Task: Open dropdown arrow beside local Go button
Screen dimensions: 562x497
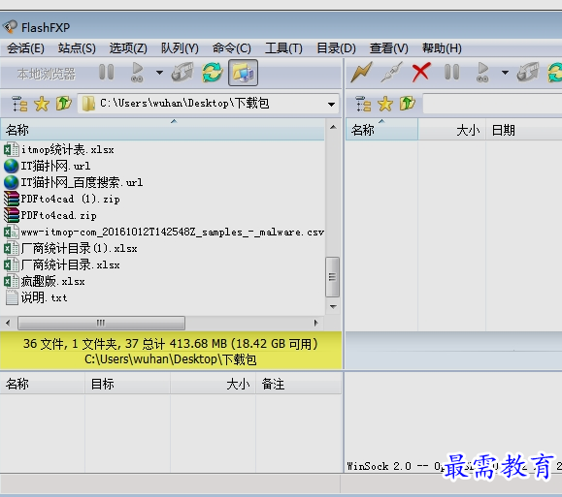Action: [x=159, y=73]
